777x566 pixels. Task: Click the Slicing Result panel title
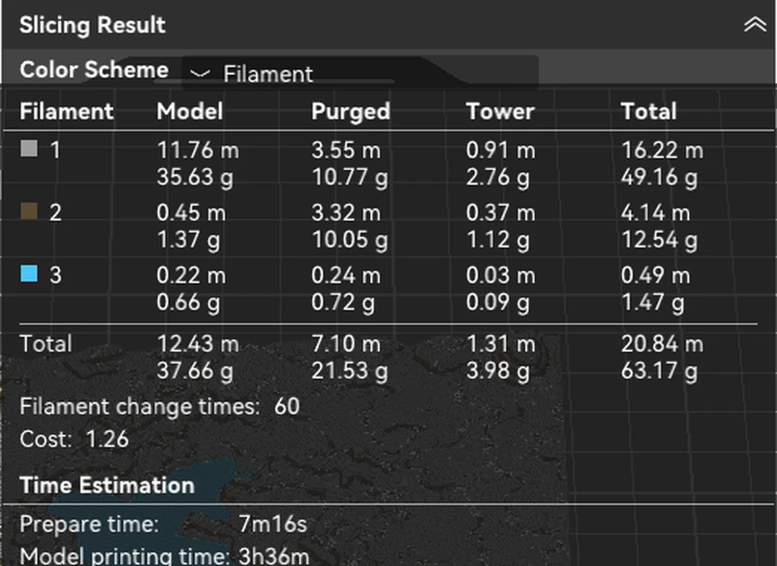(x=92, y=25)
